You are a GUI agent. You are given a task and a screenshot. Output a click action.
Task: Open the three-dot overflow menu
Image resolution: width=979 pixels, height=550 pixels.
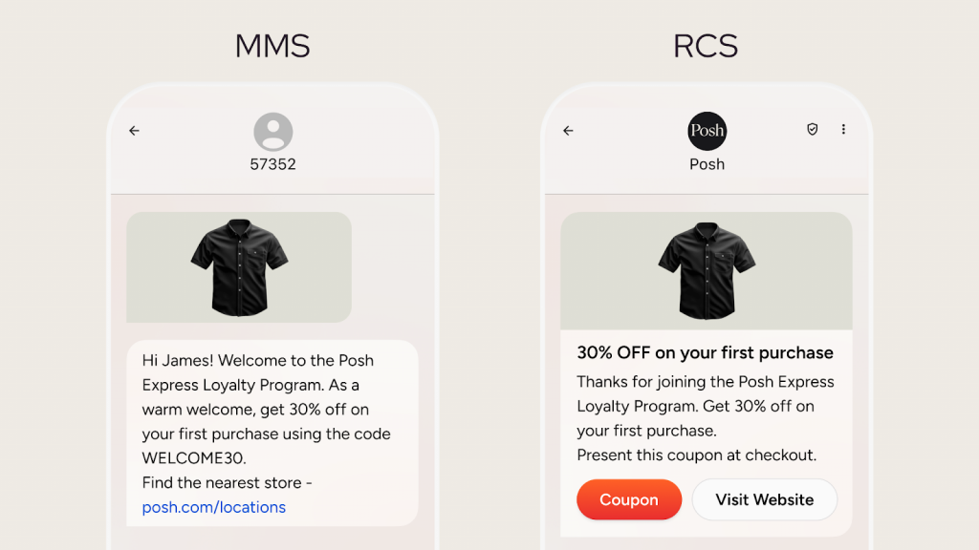(x=843, y=129)
